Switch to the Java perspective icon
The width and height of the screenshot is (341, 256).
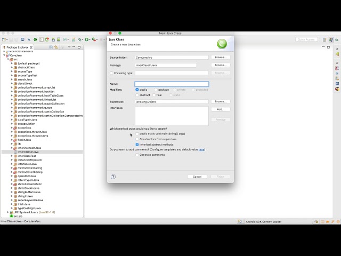tap(331, 39)
